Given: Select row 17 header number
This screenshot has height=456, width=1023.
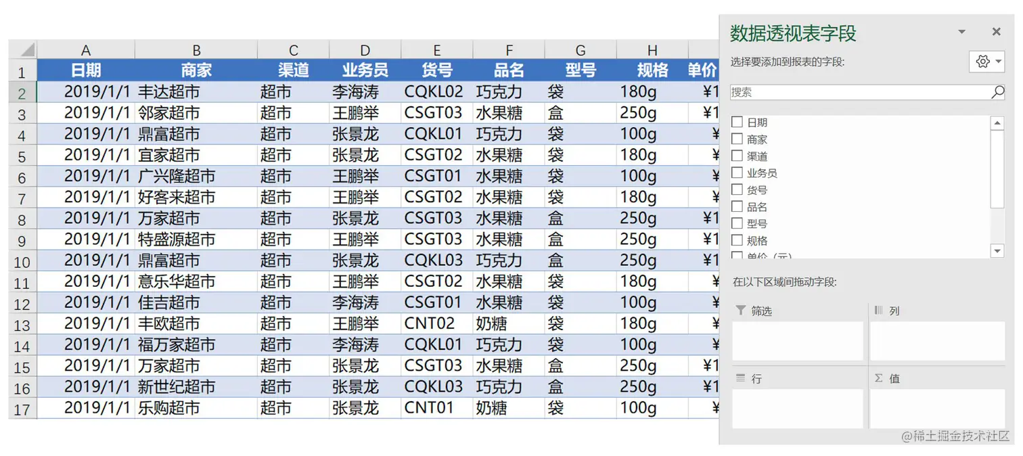Looking at the screenshot, I should tap(22, 409).
